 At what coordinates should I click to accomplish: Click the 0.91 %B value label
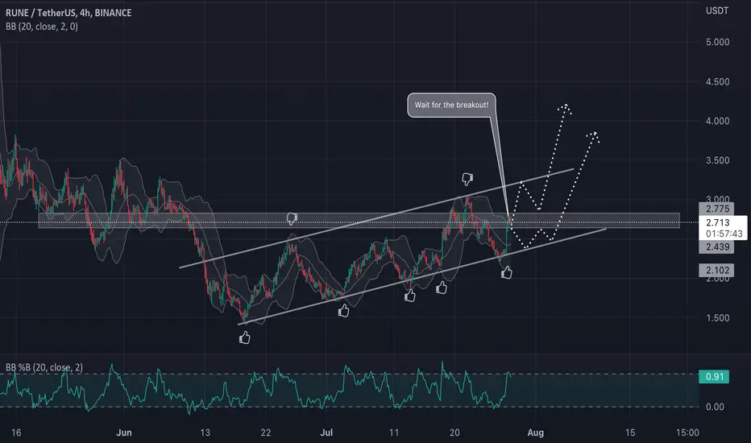pos(714,376)
